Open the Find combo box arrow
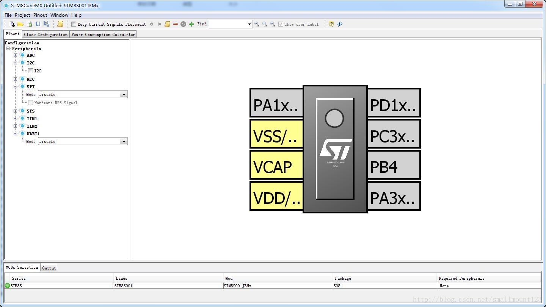The image size is (546, 307). tap(249, 24)
